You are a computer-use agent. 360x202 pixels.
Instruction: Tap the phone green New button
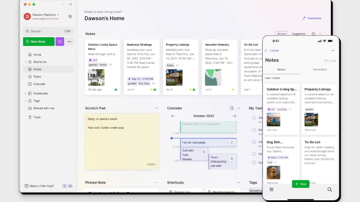301,184
